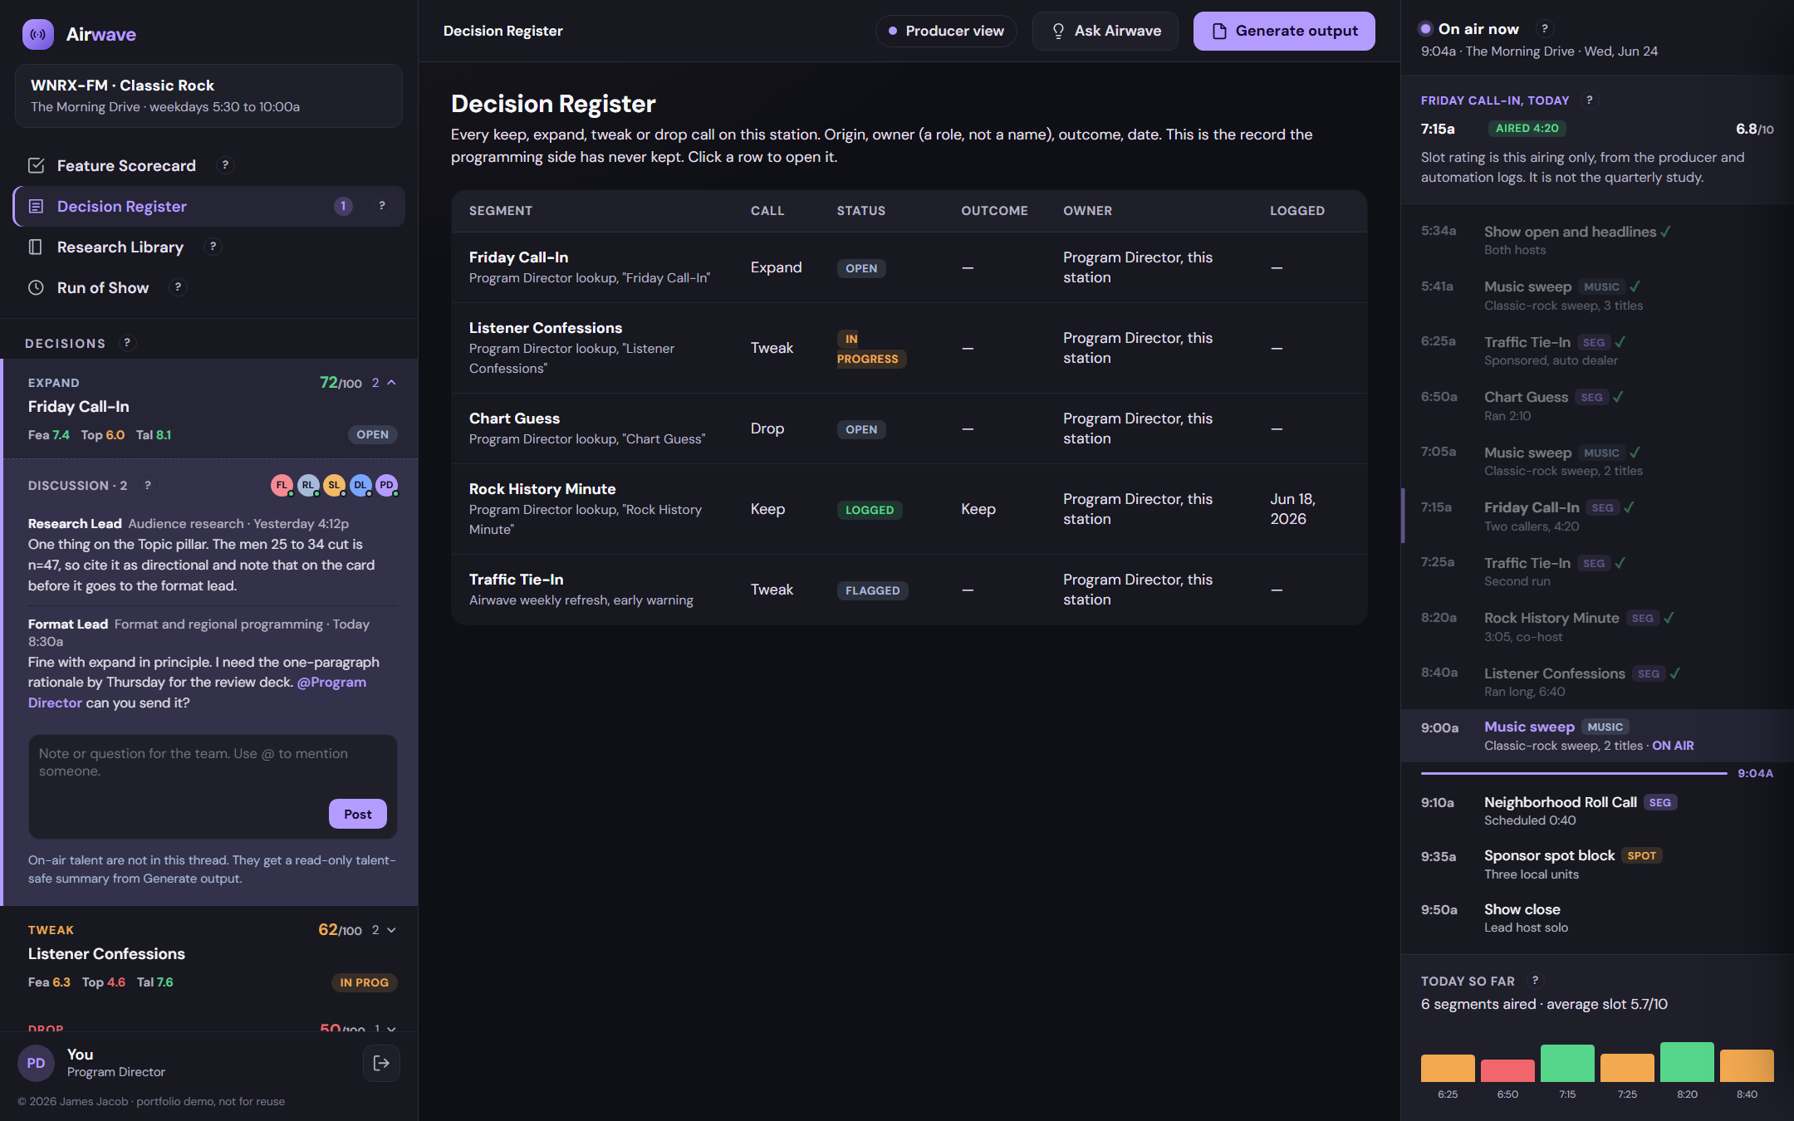Image resolution: width=1794 pixels, height=1121 pixels.
Task: Click the FLAGGED status badge
Action: point(872,590)
